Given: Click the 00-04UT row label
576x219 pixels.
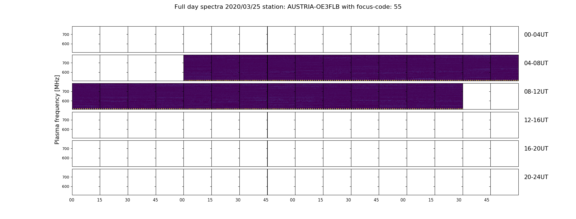Looking at the screenshot, I should (x=536, y=35).
